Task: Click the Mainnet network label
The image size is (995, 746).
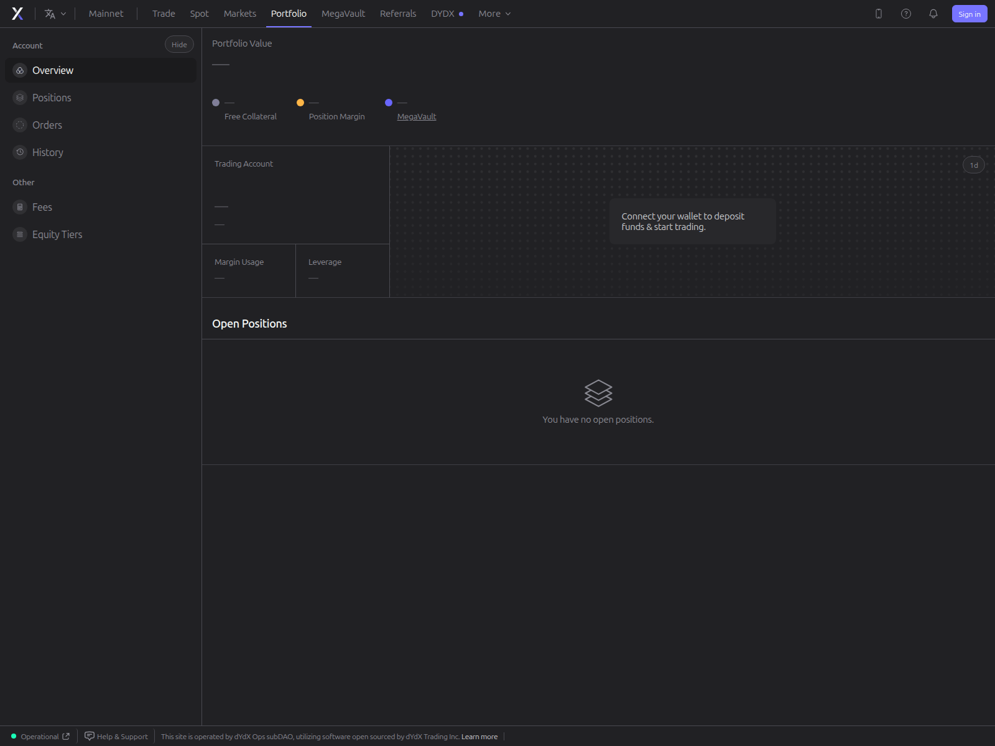Action: [106, 14]
